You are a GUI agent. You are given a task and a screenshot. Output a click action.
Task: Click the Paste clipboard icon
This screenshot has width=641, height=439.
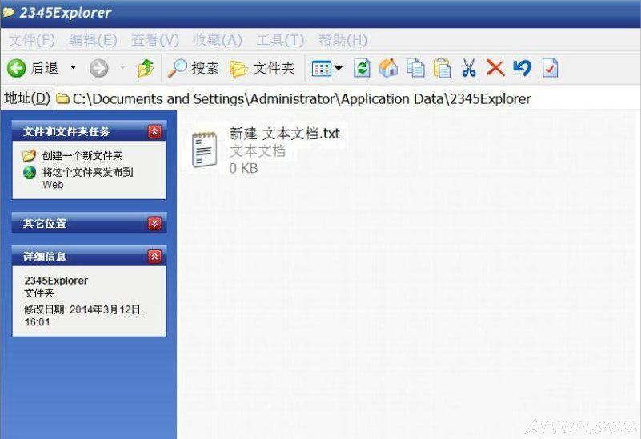(x=442, y=68)
